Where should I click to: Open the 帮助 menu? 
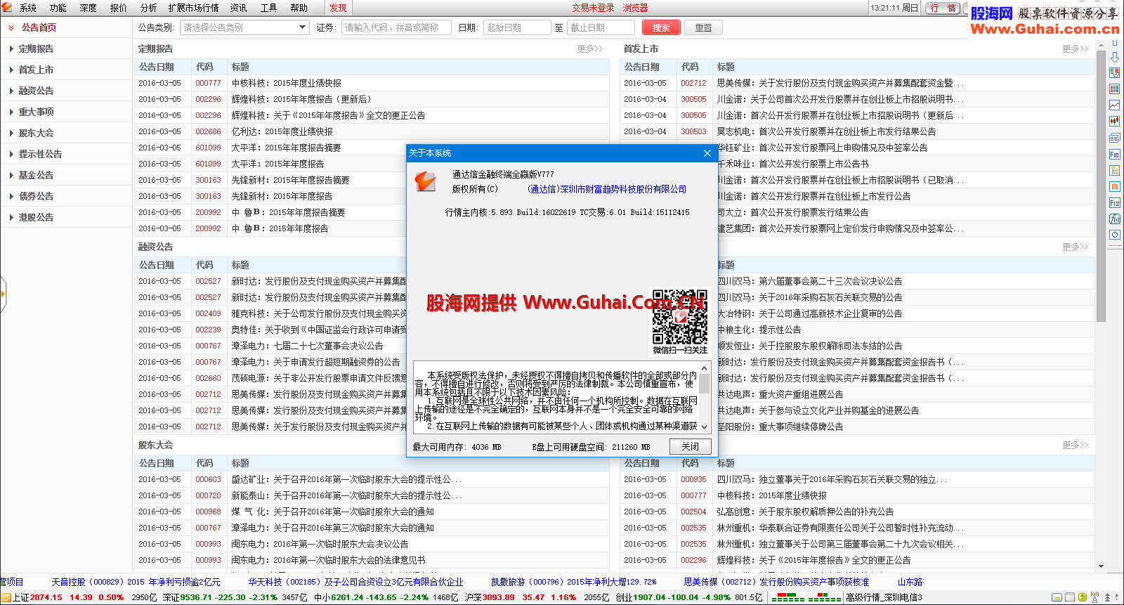[x=299, y=8]
